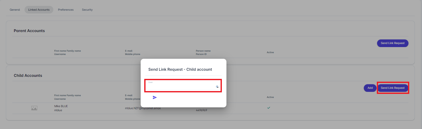This screenshot has height=129, width=422.
Task: Click the Mike BLUE name in child row
Action: (x=61, y=106)
